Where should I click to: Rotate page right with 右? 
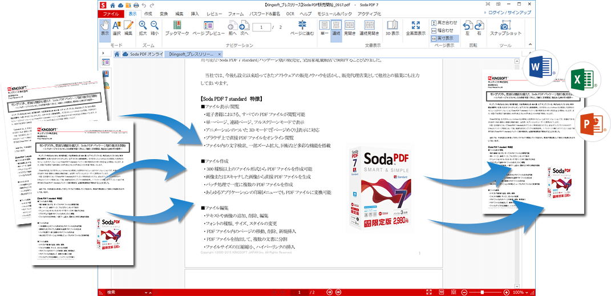479,28
